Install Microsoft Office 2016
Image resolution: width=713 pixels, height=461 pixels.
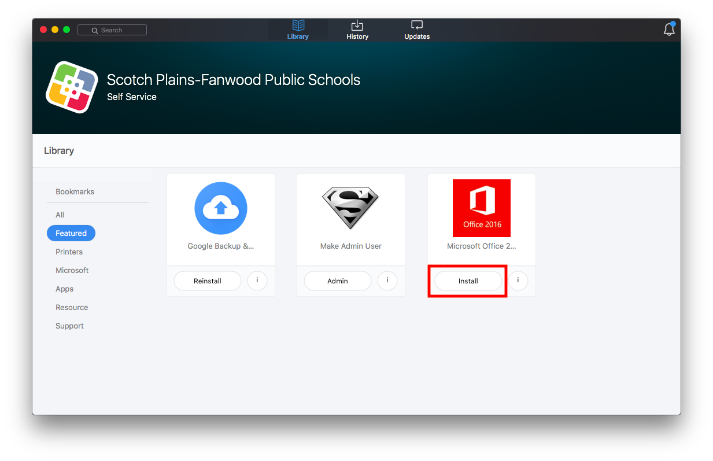468,281
